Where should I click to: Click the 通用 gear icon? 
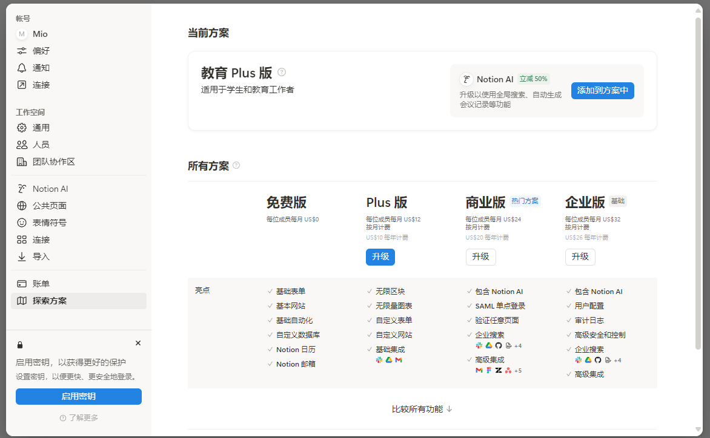coord(22,128)
